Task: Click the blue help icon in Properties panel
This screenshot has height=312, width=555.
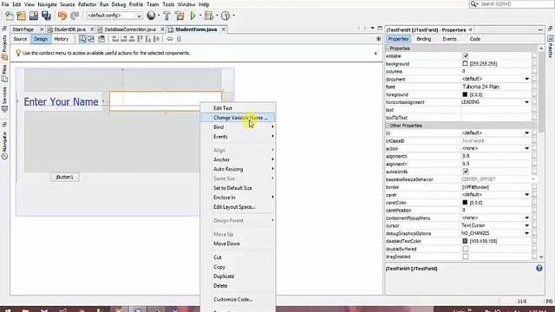Action: [539, 268]
